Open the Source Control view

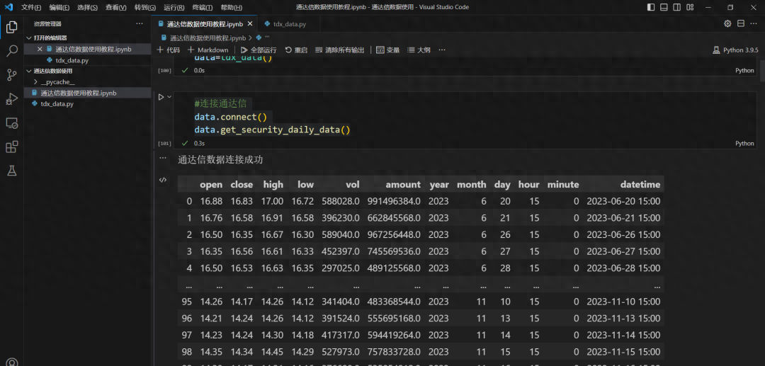[12, 74]
